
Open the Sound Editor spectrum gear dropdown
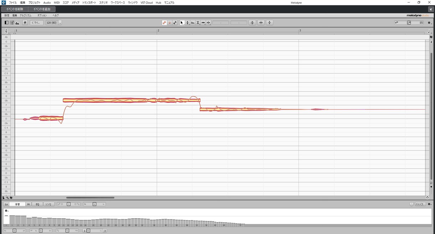7,211
